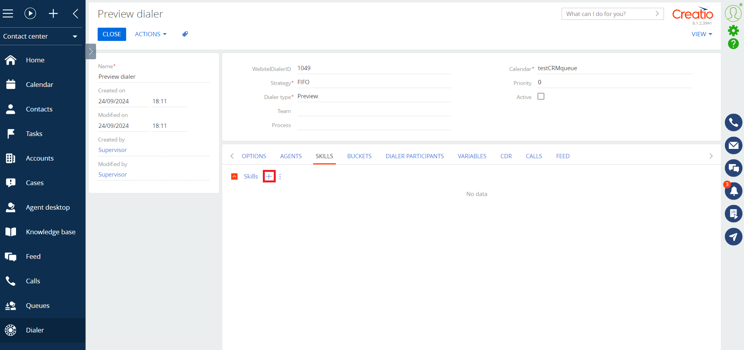Add a new skill with the plus icon
Screen dimensions: 744x350
(269, 177)
